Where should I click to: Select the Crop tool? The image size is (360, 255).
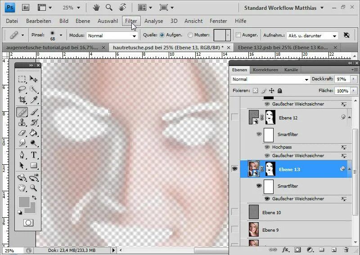click(22, 100)
